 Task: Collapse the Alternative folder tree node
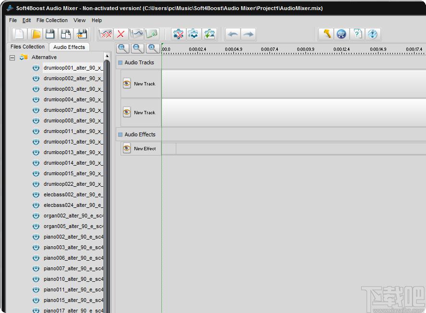click(x=12, y=58)
